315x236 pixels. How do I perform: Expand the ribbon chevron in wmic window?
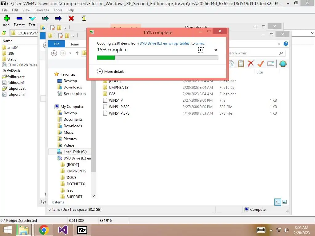click(x=279, y=44)
